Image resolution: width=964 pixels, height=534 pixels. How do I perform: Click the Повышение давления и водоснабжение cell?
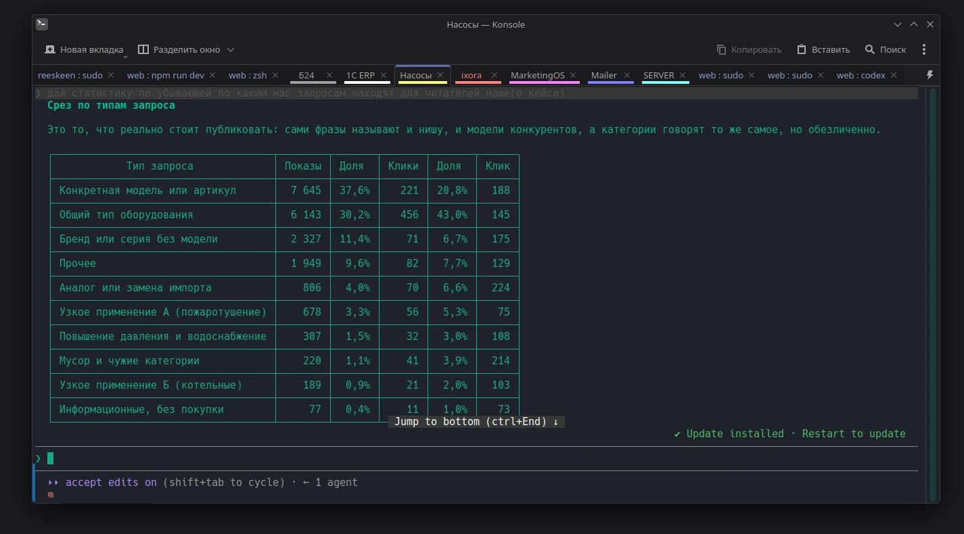point(163,337)
